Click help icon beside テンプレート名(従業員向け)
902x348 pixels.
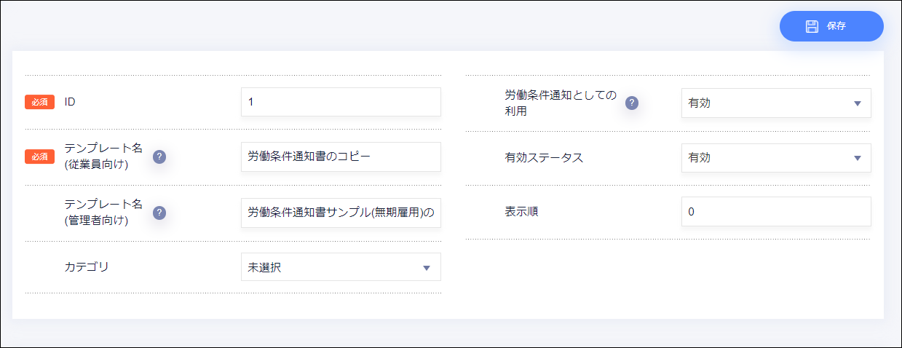coord(159,157)
